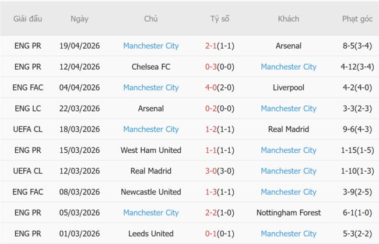Viewport: 379px width, 244px height.
Task: Click the "Khách" column header
Action: 289,19
